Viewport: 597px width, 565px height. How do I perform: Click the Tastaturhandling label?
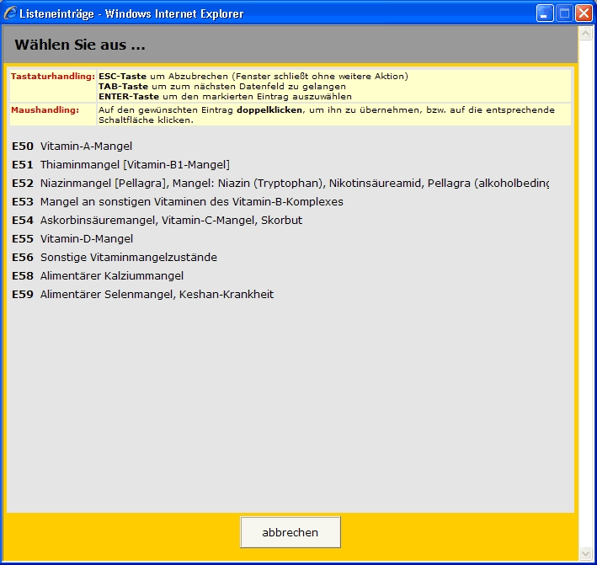[53, 76]
